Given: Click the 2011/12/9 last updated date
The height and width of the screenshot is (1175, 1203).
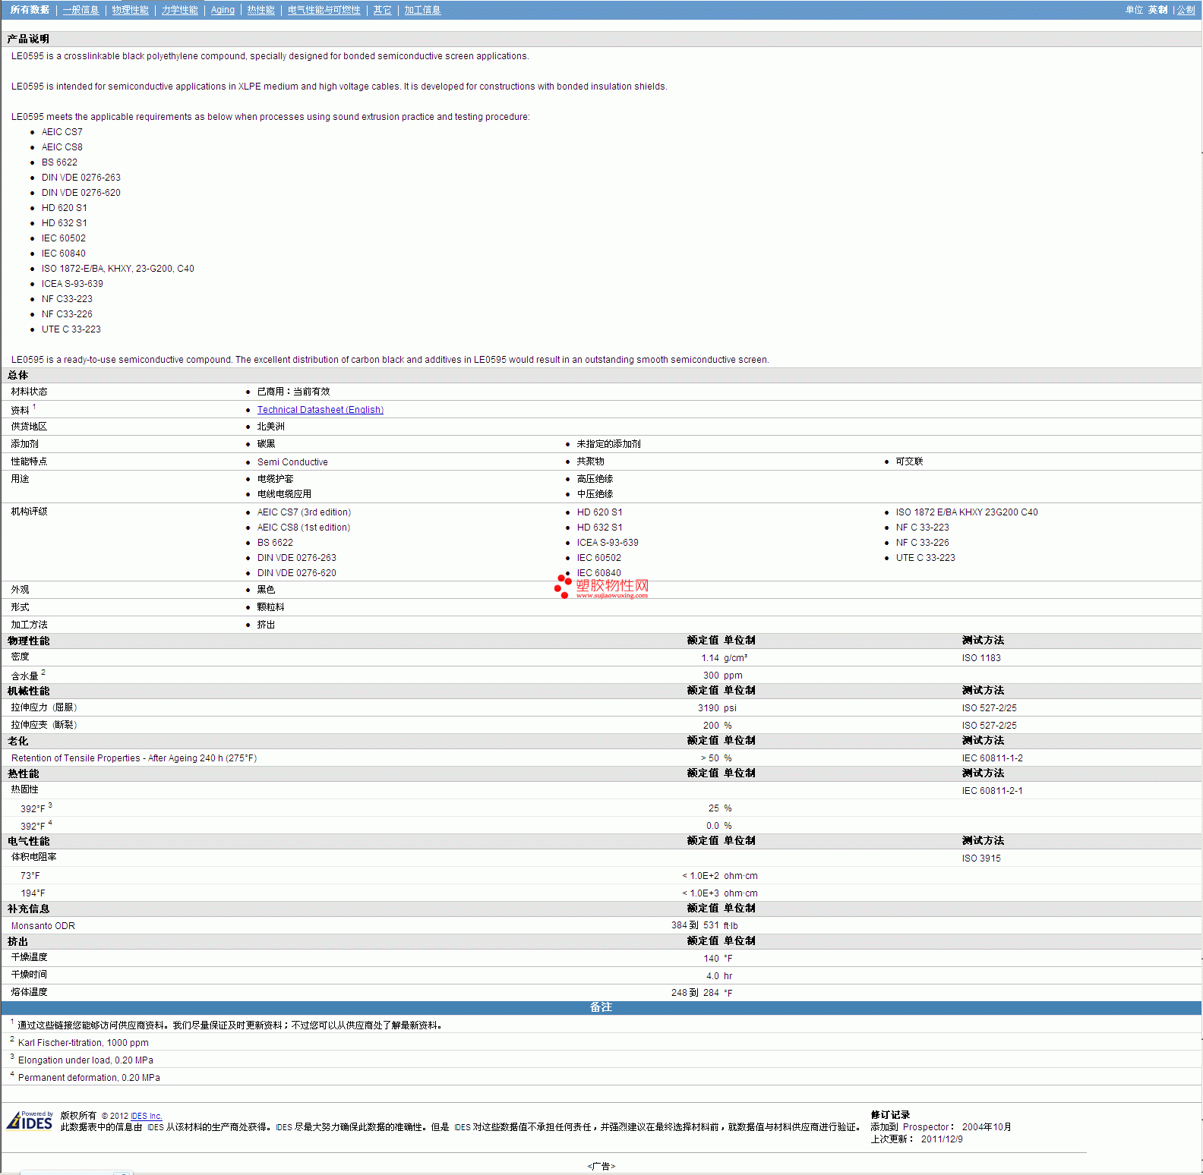Looking at the screenshot, I should (942, 1139).
